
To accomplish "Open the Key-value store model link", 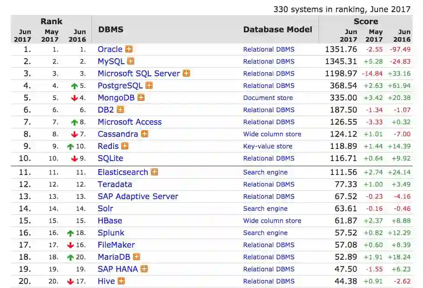I will click(268, 146).
